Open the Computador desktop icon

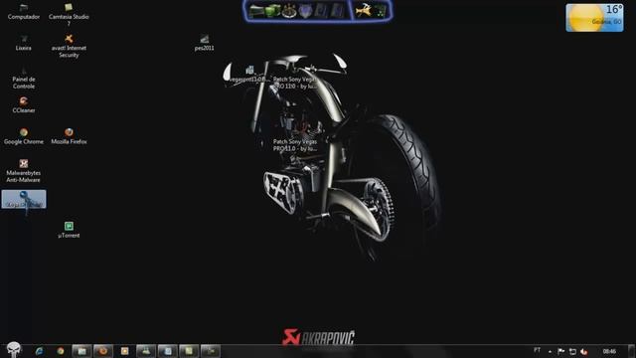24,11
